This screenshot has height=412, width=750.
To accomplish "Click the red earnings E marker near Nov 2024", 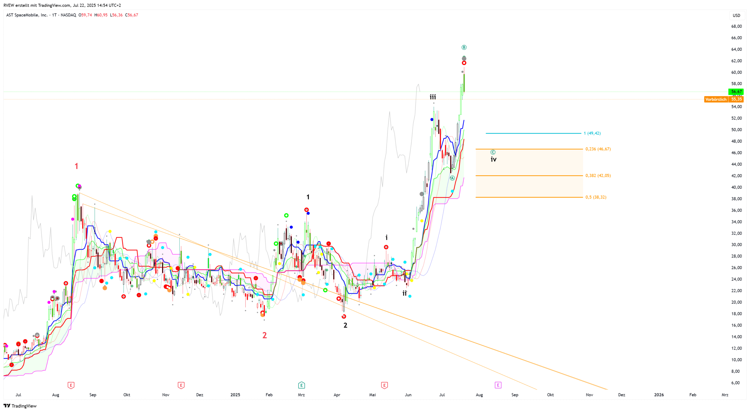I will pyautogui.click(x=181, y=385).
